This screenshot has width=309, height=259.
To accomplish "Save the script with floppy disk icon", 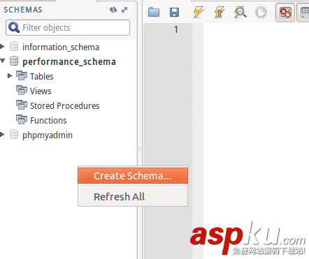I will click(x=174, y=12).
